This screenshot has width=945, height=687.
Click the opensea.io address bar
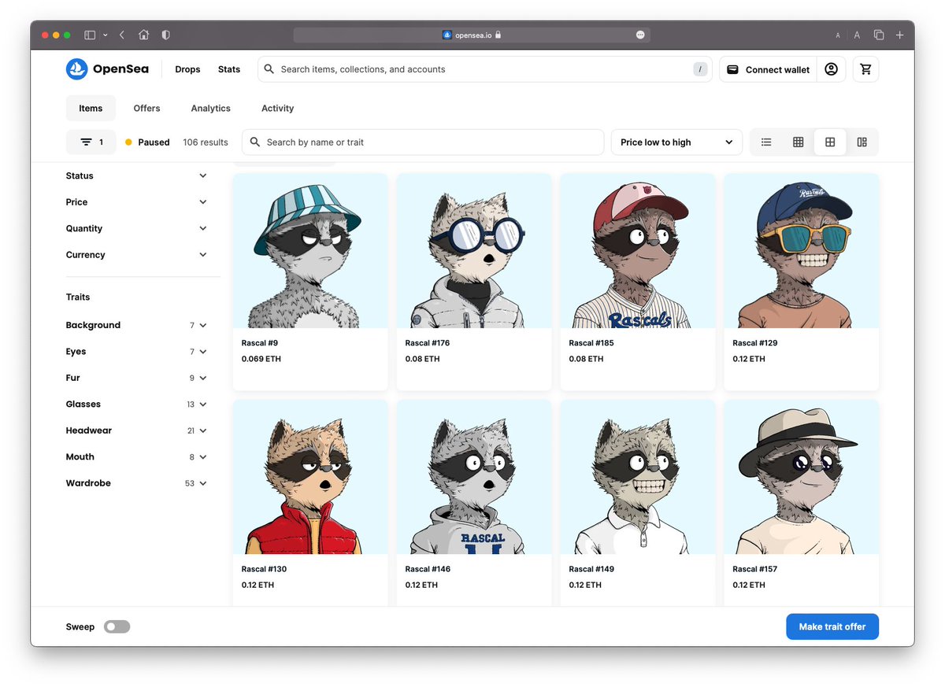(472, 35)
